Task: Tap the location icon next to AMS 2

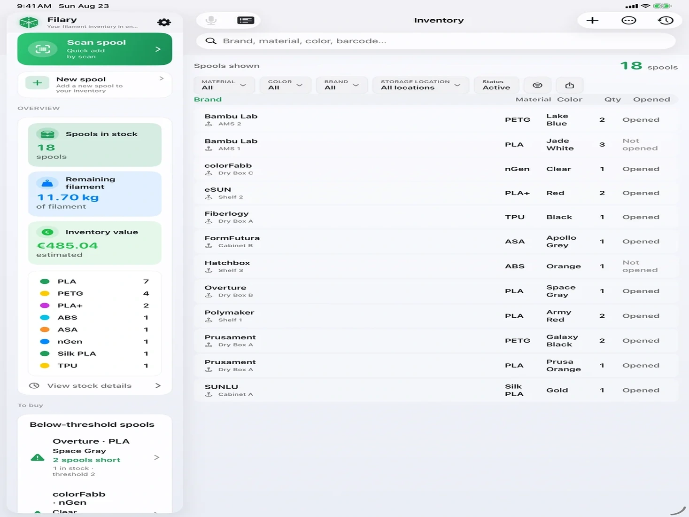Action: [x=209, y=124]
